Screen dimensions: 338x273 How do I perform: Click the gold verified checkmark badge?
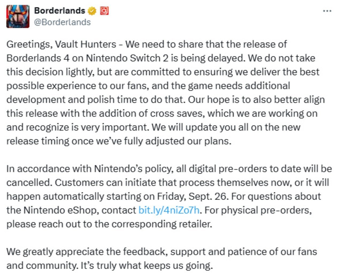92,11
